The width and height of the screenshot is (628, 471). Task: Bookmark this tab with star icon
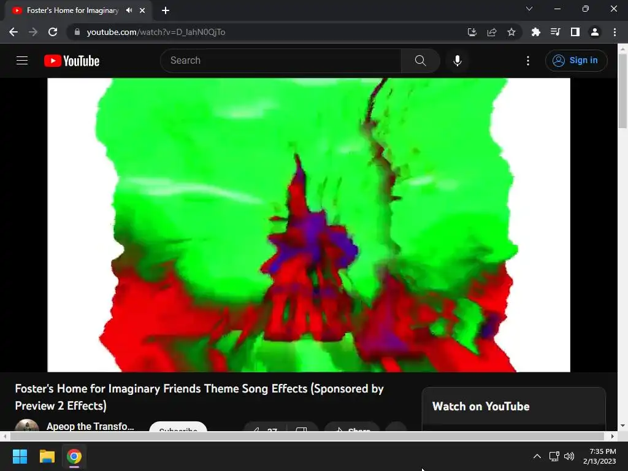pyautogui.click(x=511, y=32)
